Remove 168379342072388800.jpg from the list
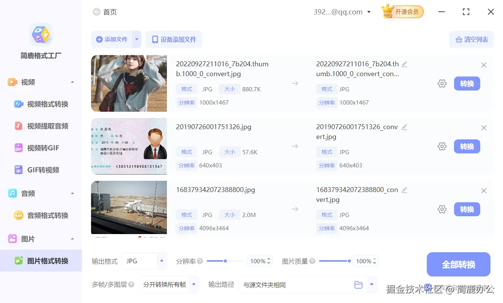503x303 pixels. tap(484, 191)
